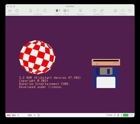Reset the emulated Amiga
Viewport: 140px width, 124px height.
pos(123,11)
